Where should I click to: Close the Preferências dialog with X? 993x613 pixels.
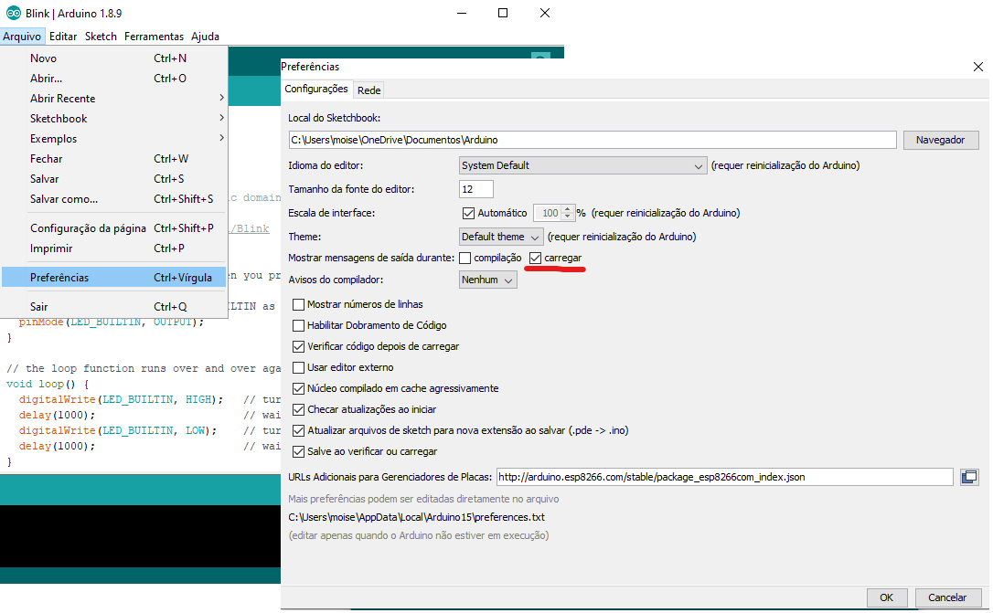(977, 67)
